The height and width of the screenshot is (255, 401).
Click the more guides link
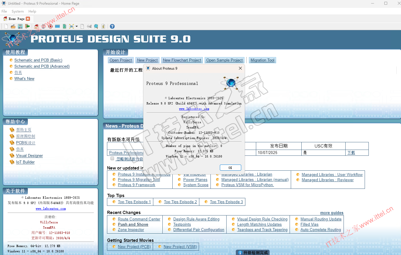tap(332, 213)
